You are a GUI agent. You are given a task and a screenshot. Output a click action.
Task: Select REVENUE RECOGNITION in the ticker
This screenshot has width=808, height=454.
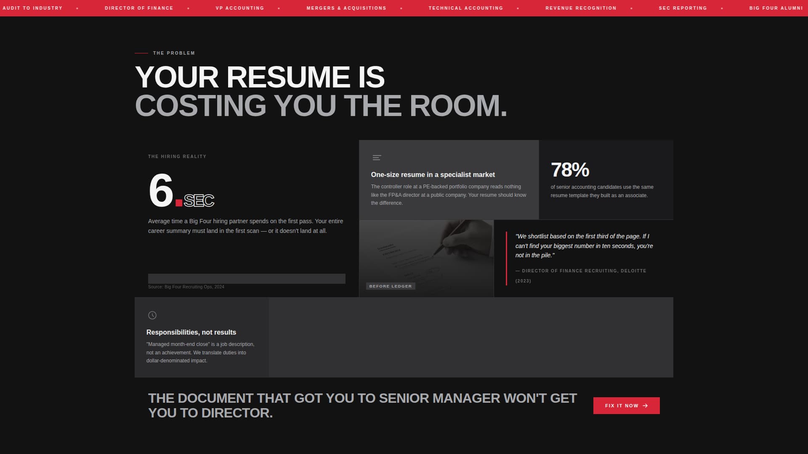pos(581,8)
